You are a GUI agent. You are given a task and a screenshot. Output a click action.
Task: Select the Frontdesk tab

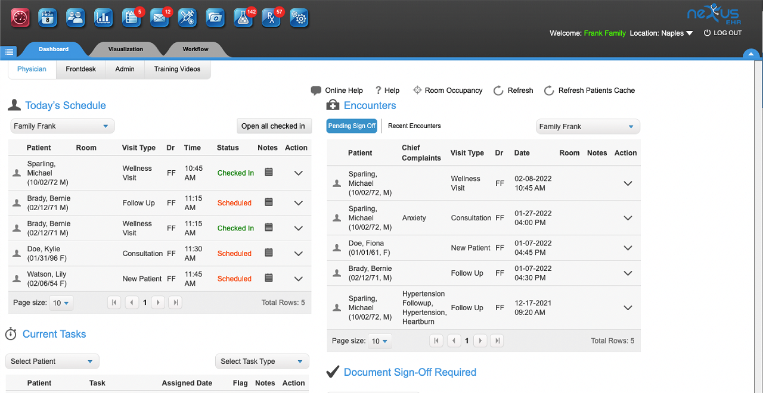(x=80, y=69)
